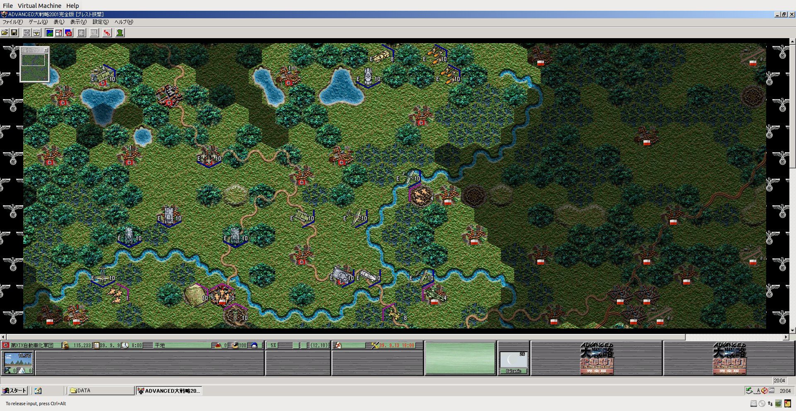The image size is (796, 411).
Task: Click the toolbar icon right of the gray arrow
Action: (x=36, y=33)
